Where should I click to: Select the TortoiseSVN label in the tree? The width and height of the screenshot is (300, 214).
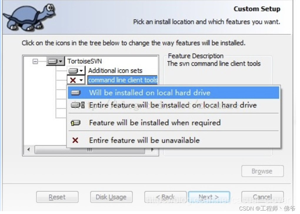tap(84, 61)
